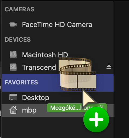Click the dragged film strip icon
The width and height of the screenshot is (129, 138).
77,74
